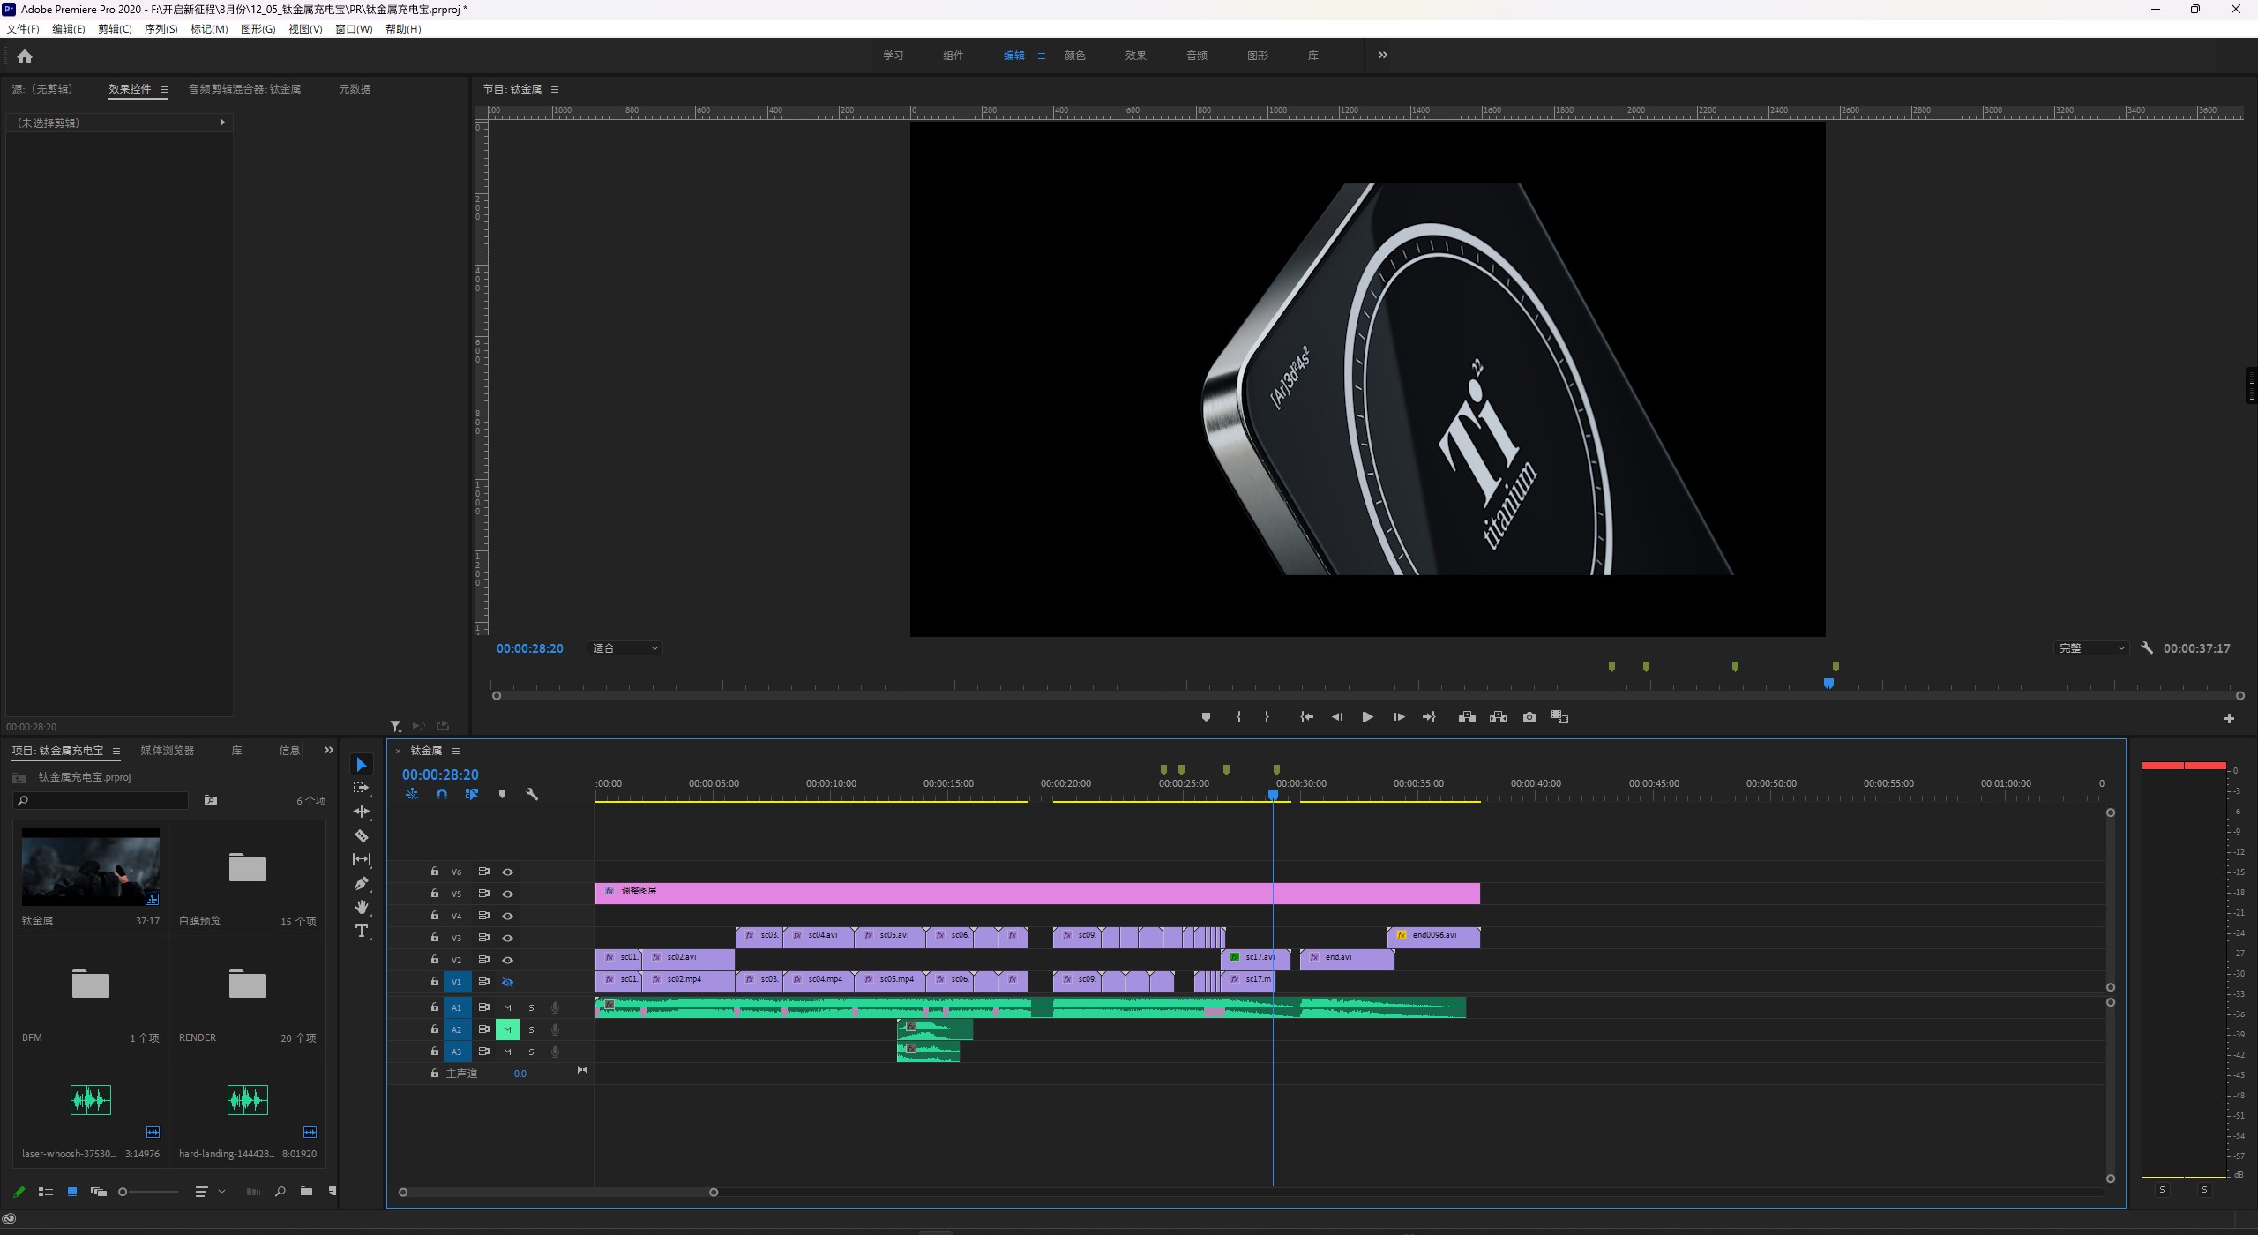Toggle V1 track output eye
Image resolution: width=2258 pixels, height=1235 pixels.
(508, 982)
